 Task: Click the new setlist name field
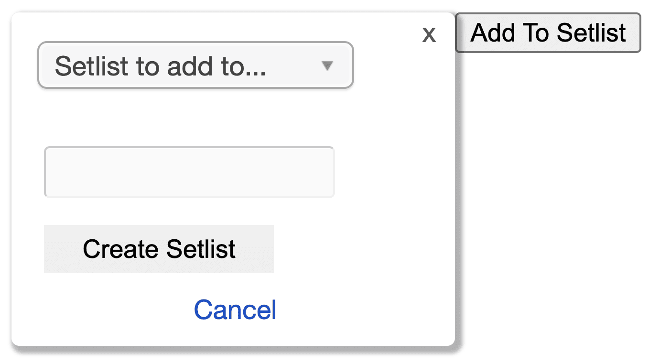[x=189, y=172]
